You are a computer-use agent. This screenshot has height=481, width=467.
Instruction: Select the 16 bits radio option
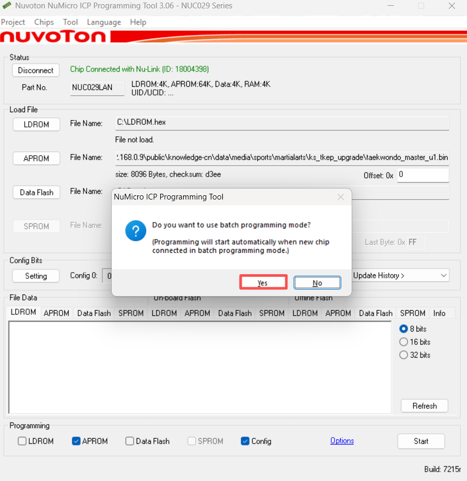(x=403, y=342)
